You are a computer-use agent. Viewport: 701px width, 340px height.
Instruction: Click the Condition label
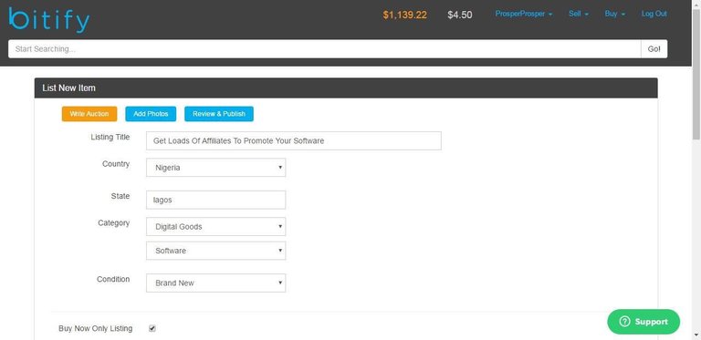[113, 279]
